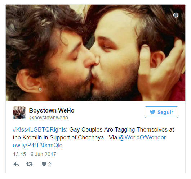This screenshot has width=191, height=179.
Task: Click the info icon on the photo
Action: coord(176,15)
